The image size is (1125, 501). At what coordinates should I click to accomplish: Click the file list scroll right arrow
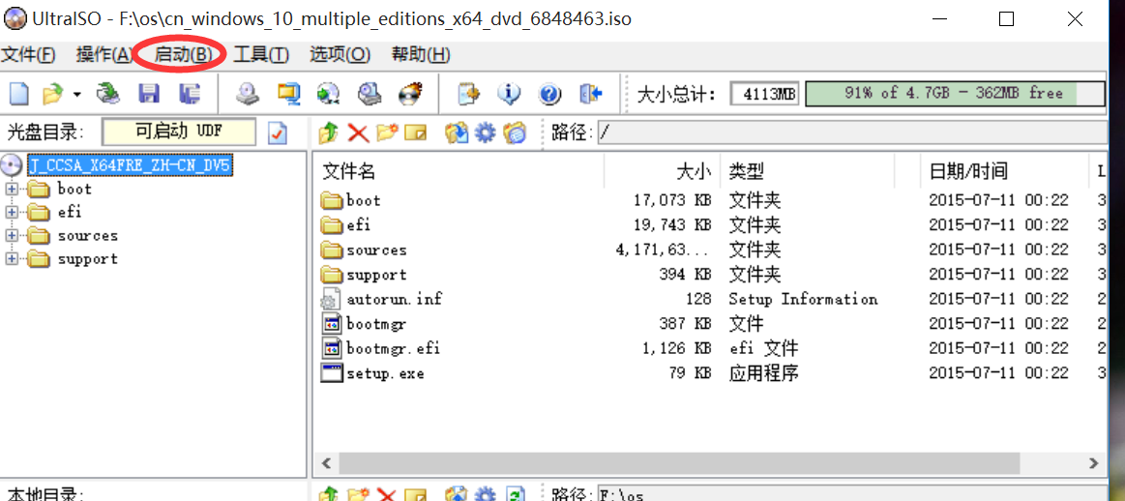coord(1093,463)
